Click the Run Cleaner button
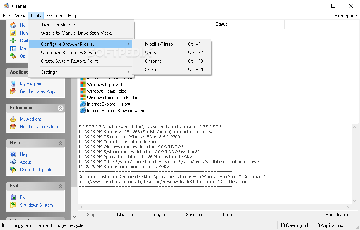Viewport: 360px width, 230px height. pyautogui.click(x=337, y=215)
